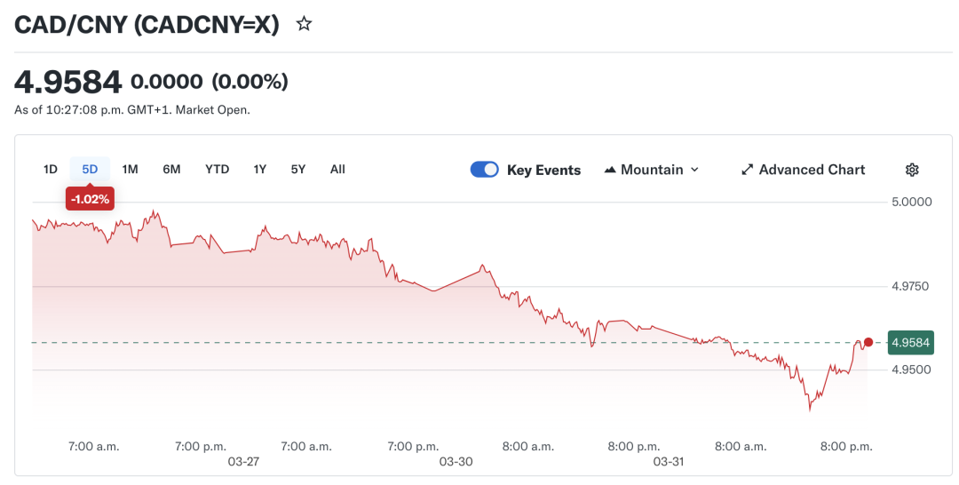The width and height of the screenshot is (959, 485).
Task: Show the YTD range
Action: (217, 169)
